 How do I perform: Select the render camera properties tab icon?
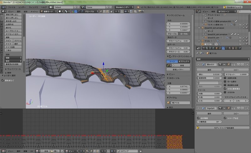coord(204,48)
